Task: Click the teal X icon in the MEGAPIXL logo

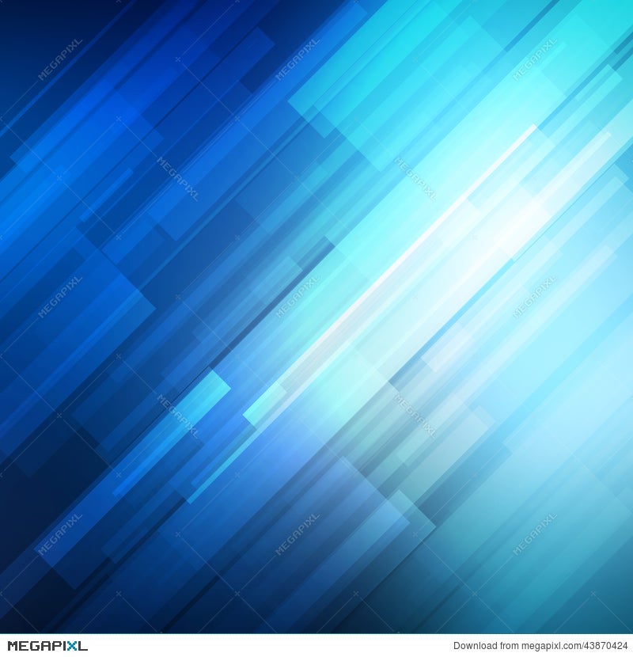Action: pyautogui.click(x=71, y=646)
